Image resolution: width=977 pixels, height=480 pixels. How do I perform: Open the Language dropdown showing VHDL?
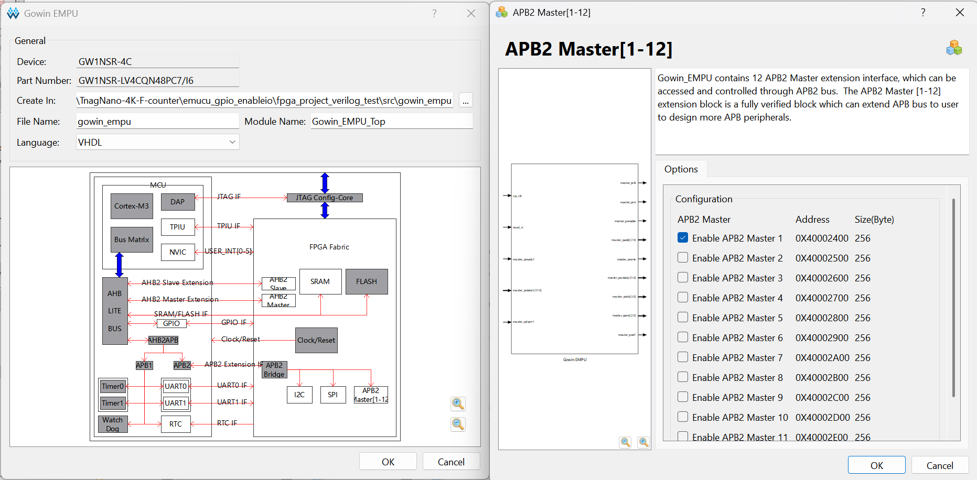[158, 142]
